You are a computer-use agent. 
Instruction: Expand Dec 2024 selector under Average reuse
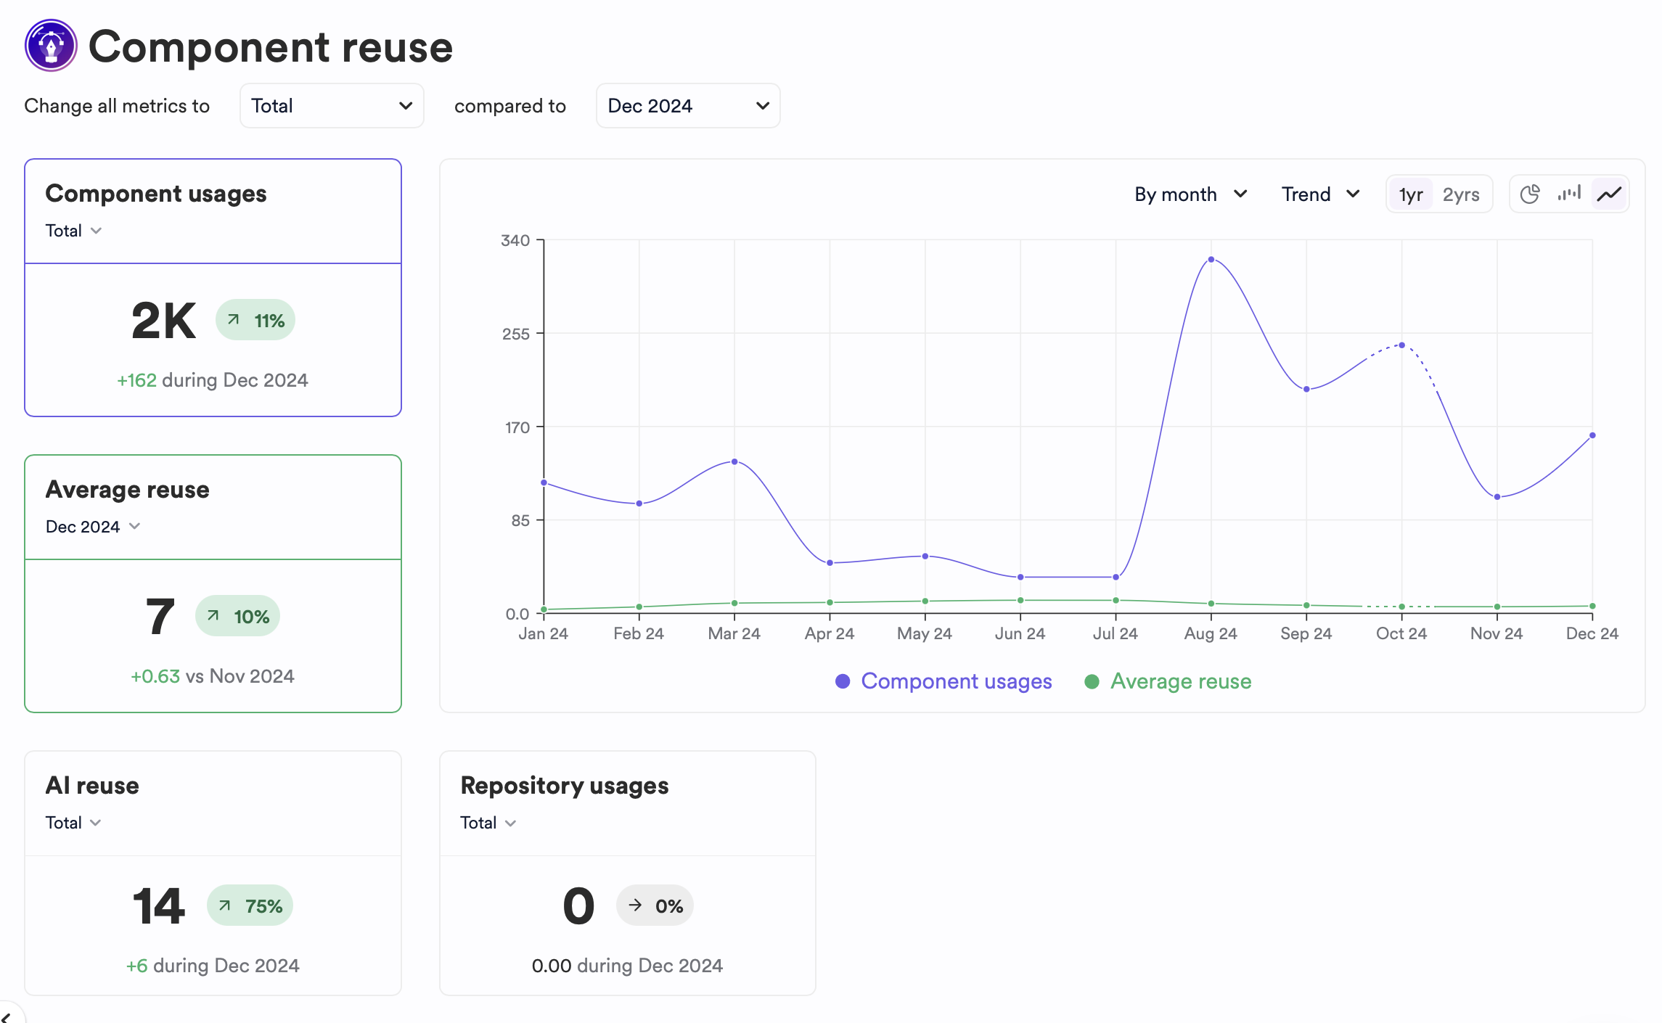click(x=93, y=527)
